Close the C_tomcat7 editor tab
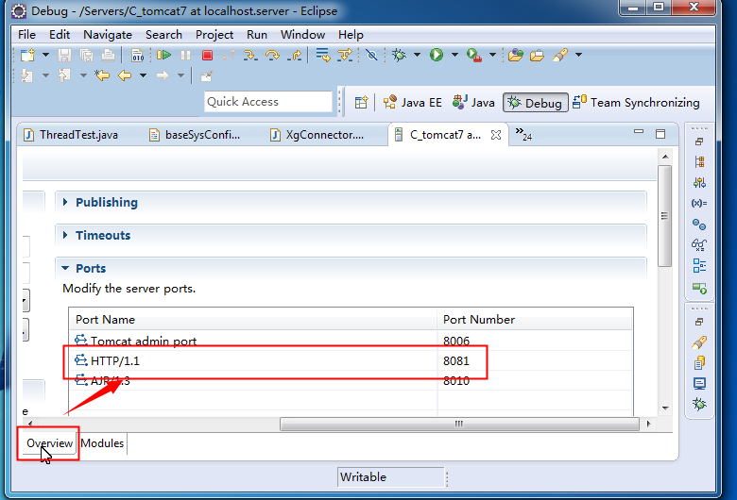 (x=496, y=135)
